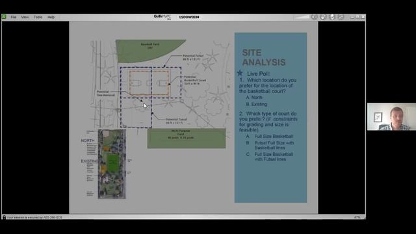Open the View menu

click(x=25, y=17)
